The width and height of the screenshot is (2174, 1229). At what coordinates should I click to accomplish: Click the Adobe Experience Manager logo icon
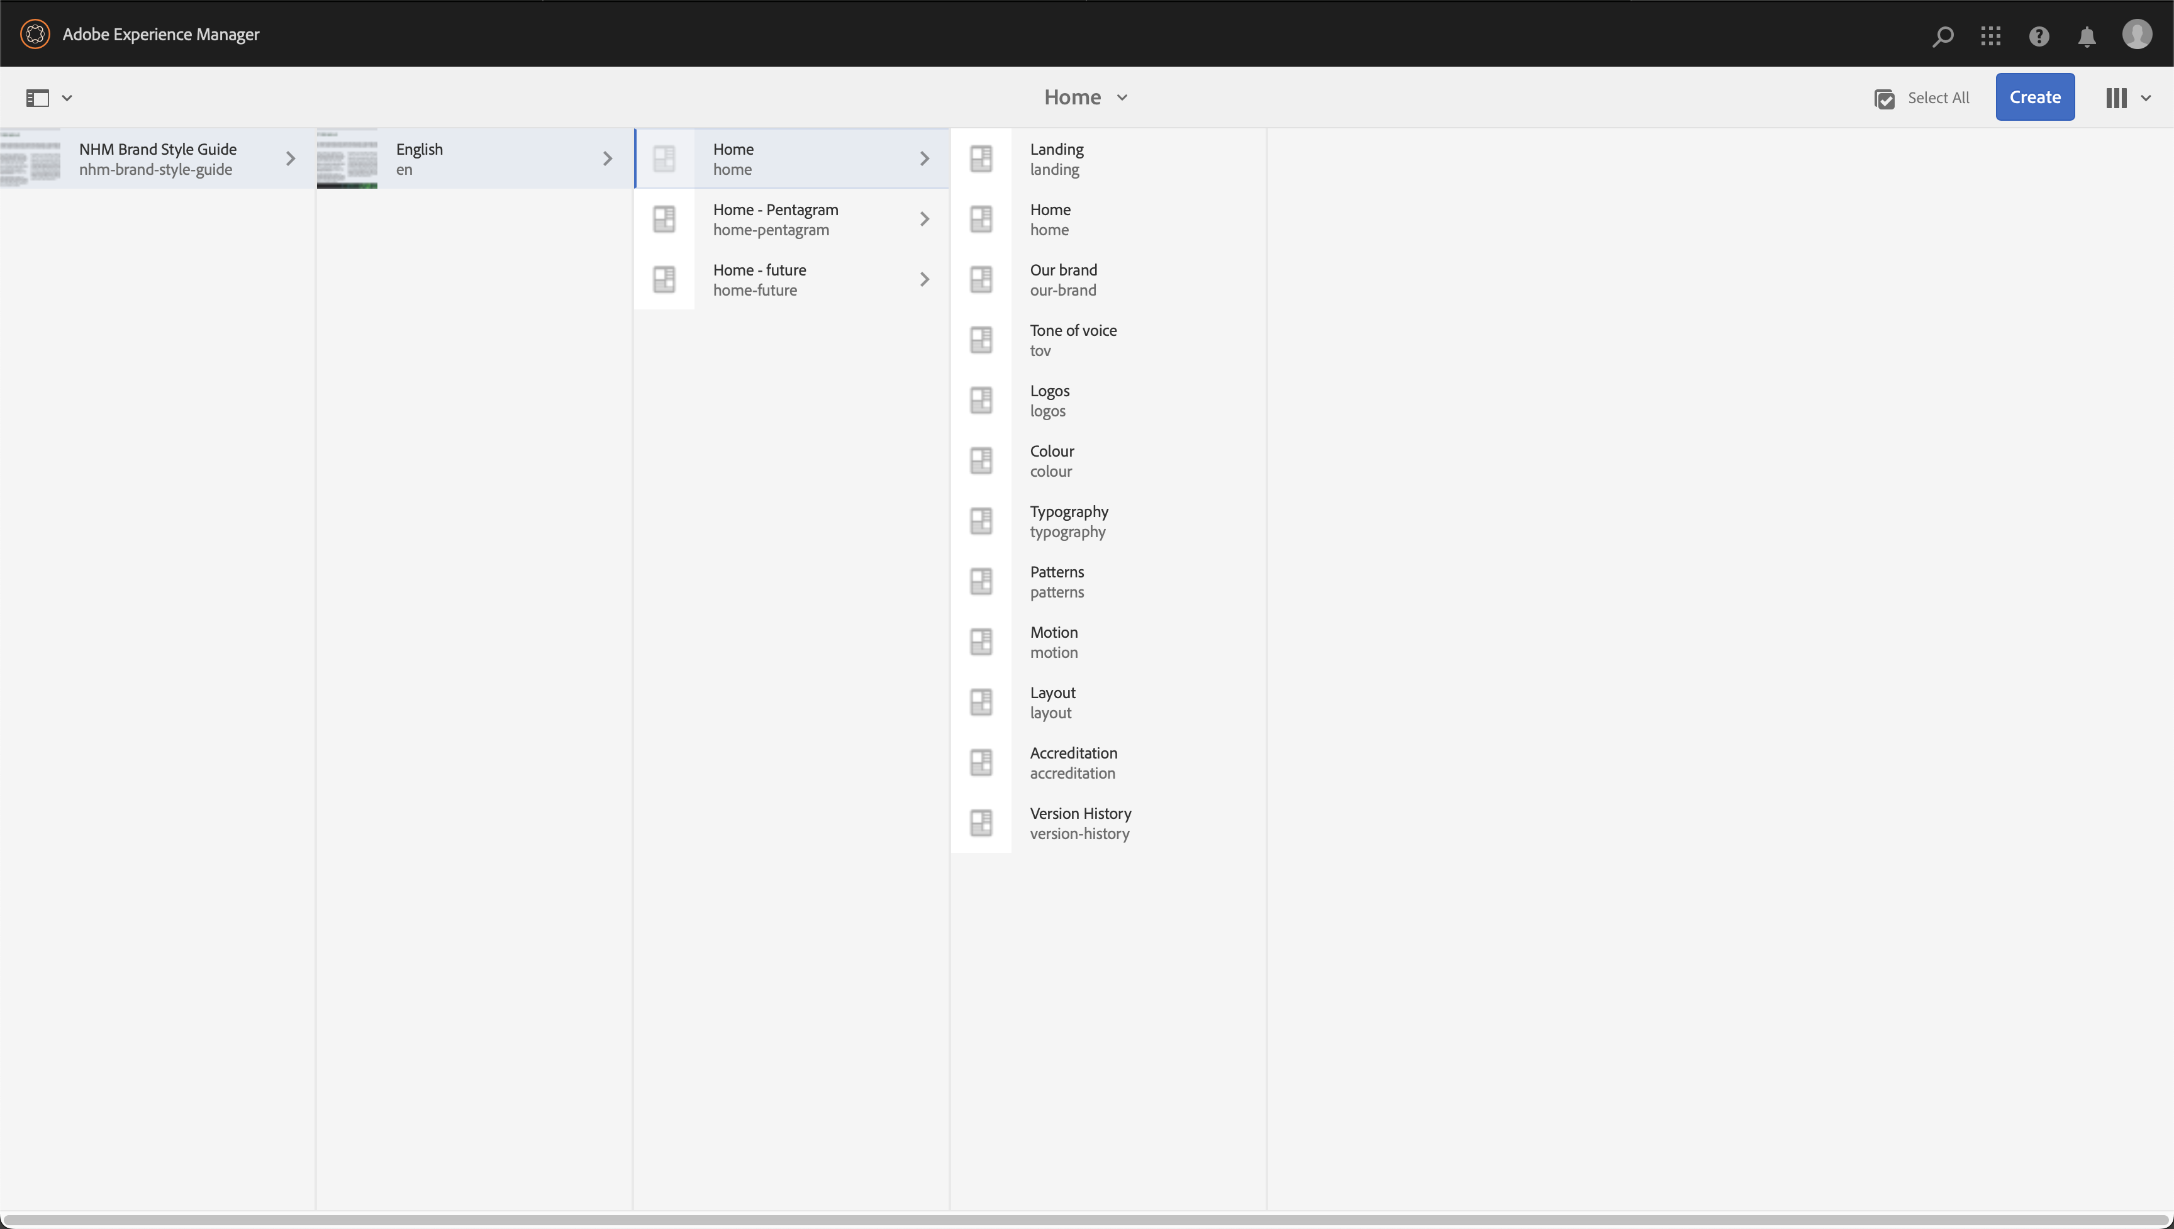coord(35,34)
